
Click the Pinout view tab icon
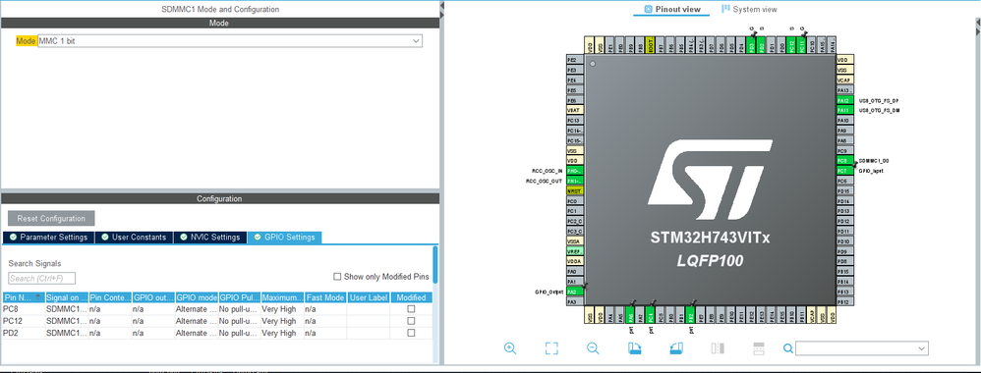(648, 10)
